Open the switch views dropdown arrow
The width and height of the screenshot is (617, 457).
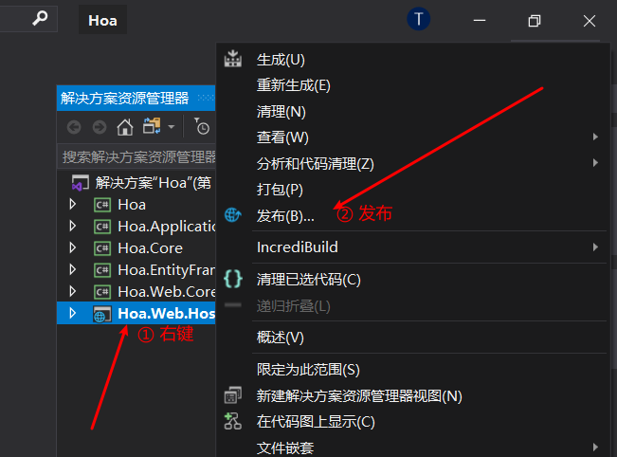[x=171, y=127]
